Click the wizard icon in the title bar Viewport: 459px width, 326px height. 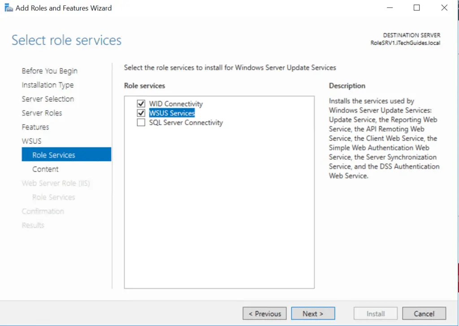8,7
